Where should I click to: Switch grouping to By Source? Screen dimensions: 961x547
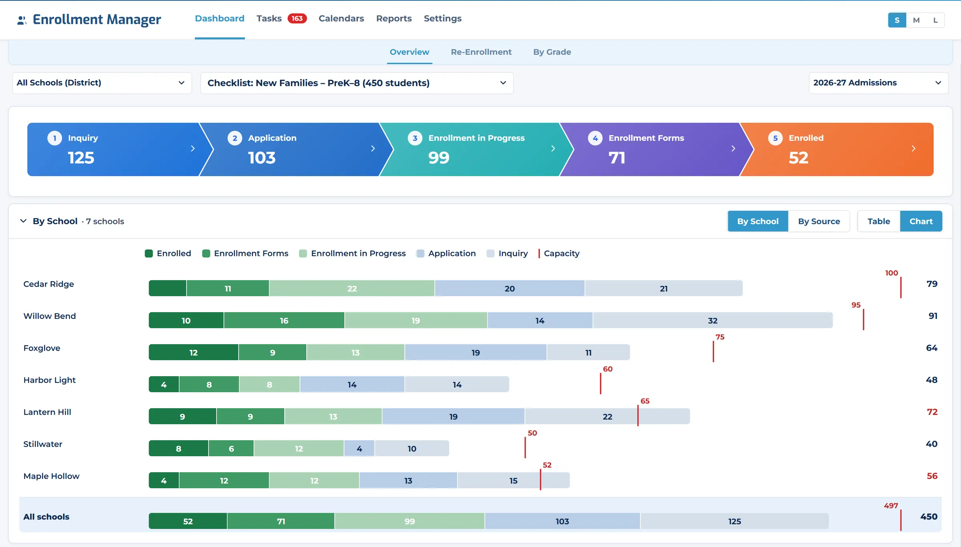pyautogui.click(x=819, y=221)
